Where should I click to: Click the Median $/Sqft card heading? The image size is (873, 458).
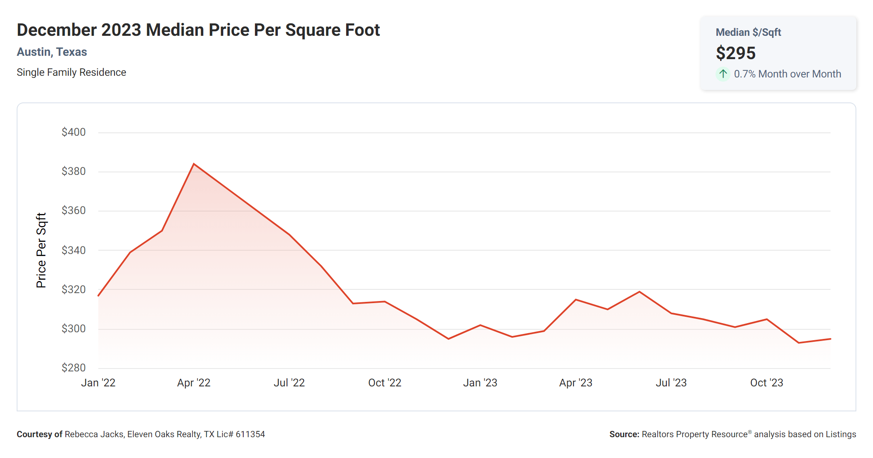(x=748, y=32)
